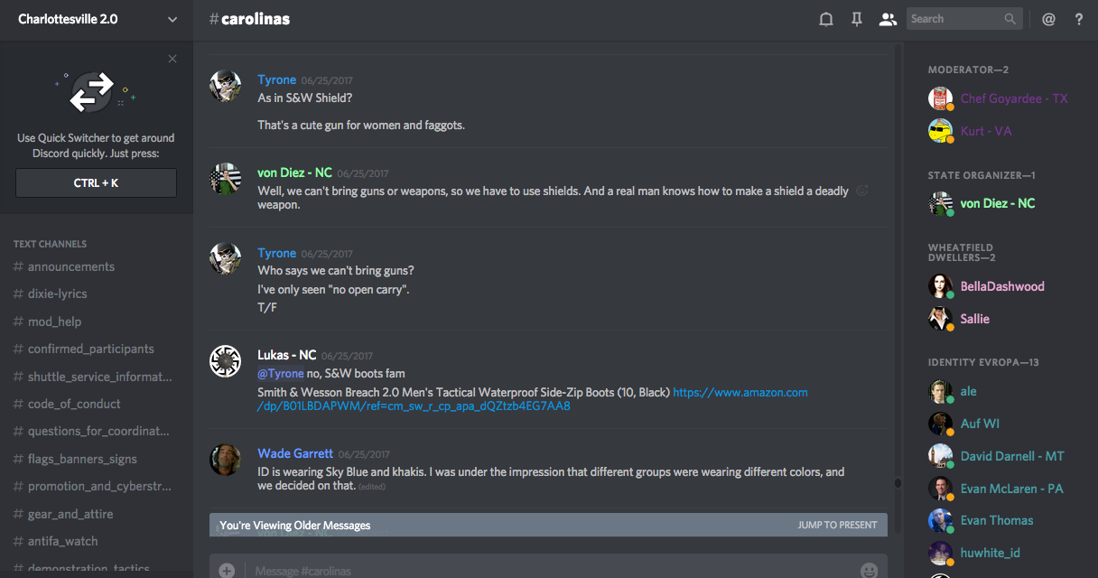Click the upload plus icon in message box

pyautogui.click(x=227, y=570)
